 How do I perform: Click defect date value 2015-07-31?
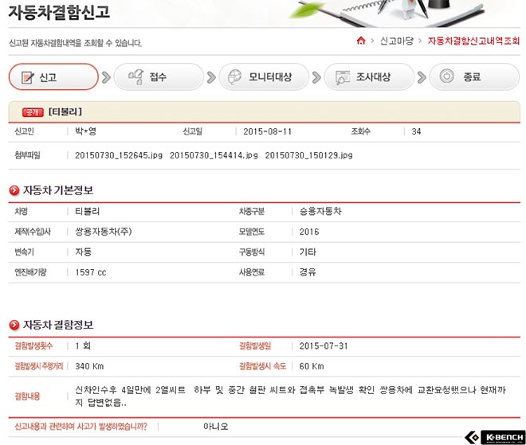[x=324, y=346]
